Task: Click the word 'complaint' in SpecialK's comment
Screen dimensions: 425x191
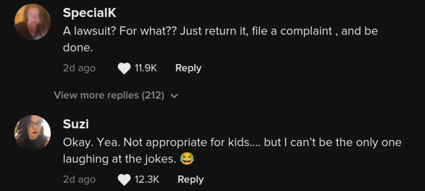Action: tap(307, 32)
